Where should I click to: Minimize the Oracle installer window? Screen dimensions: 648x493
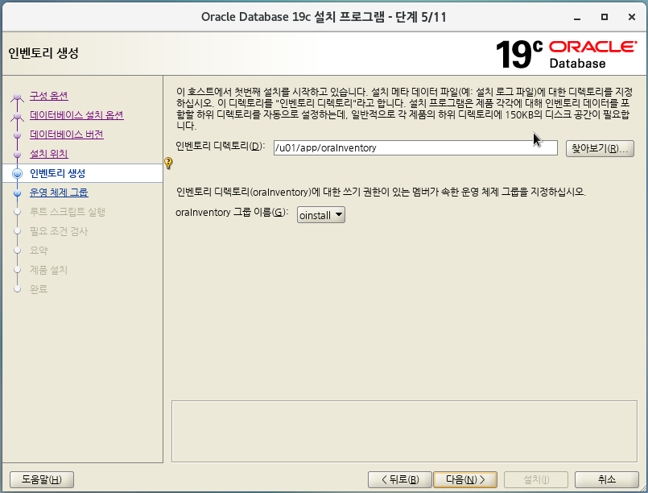(577, 18)
